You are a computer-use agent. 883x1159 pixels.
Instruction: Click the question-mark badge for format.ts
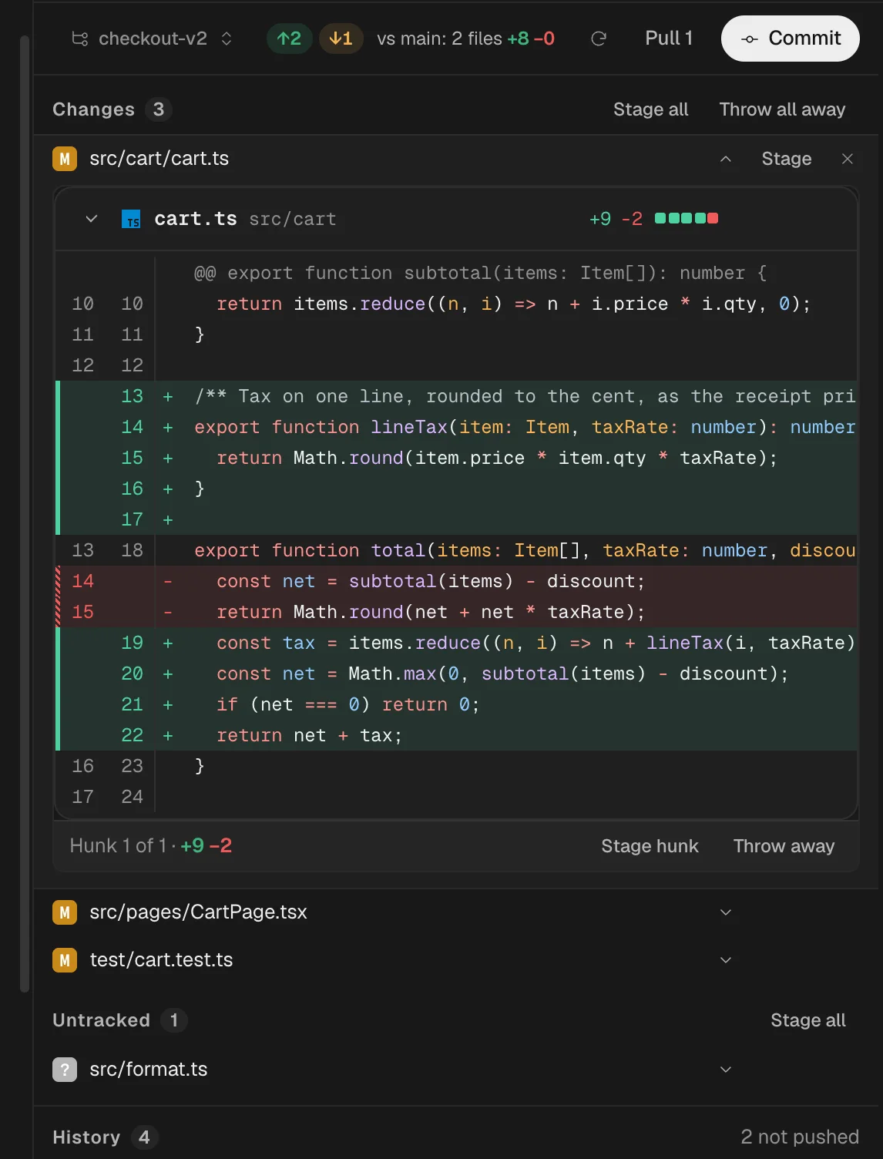65,1070
